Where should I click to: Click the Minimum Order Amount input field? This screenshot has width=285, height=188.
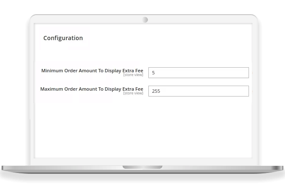(199, 73)
